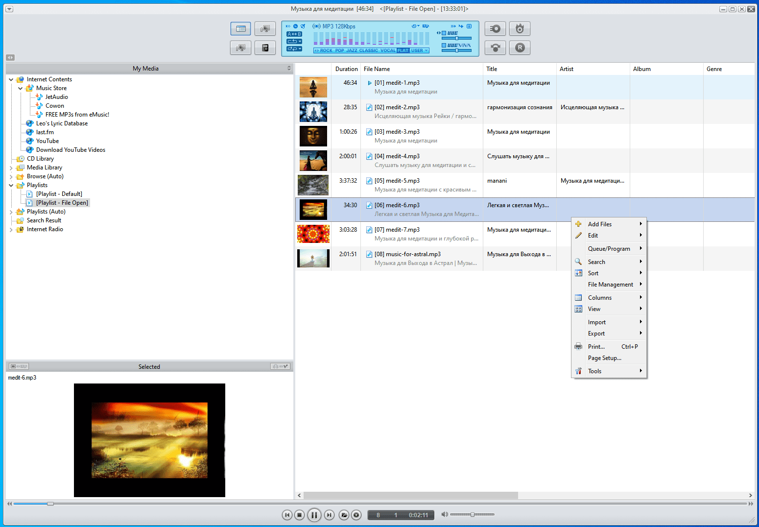
Task: Collapse the Music Store tree node
Action: coord(21,88)
